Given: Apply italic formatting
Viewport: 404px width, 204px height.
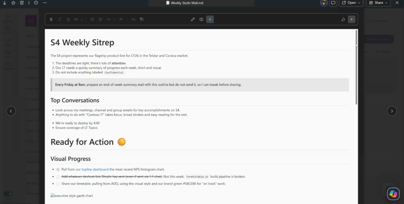Looking at the screenshot, I should pyautogui.click(x=60, y=19).
